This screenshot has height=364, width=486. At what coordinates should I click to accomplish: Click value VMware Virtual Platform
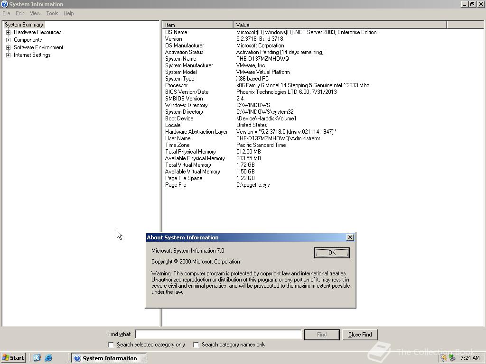[263, 72]
